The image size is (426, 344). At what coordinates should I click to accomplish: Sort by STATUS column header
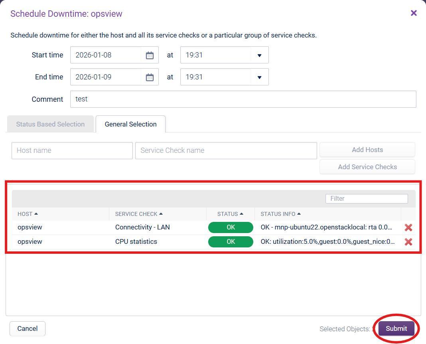pos(230,214)
